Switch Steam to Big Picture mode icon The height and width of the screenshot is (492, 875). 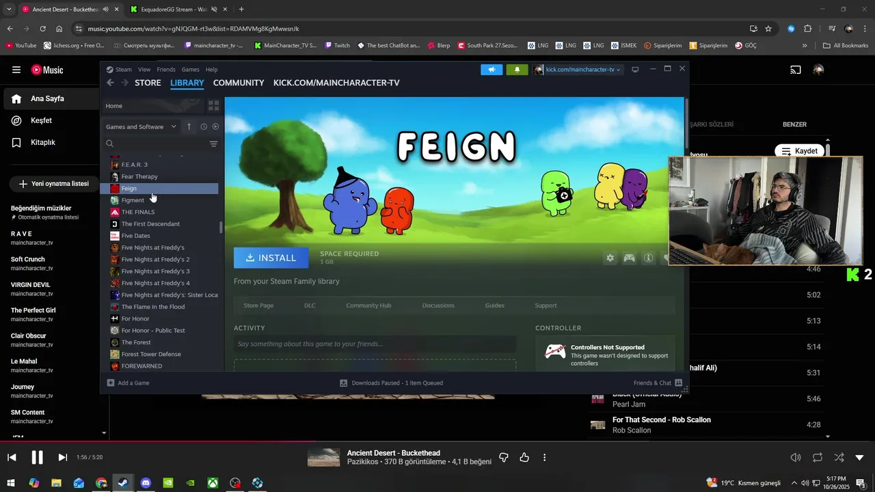[635, 70]
